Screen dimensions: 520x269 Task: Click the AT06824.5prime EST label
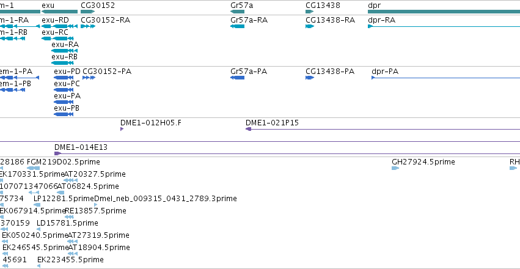point(88,186)
